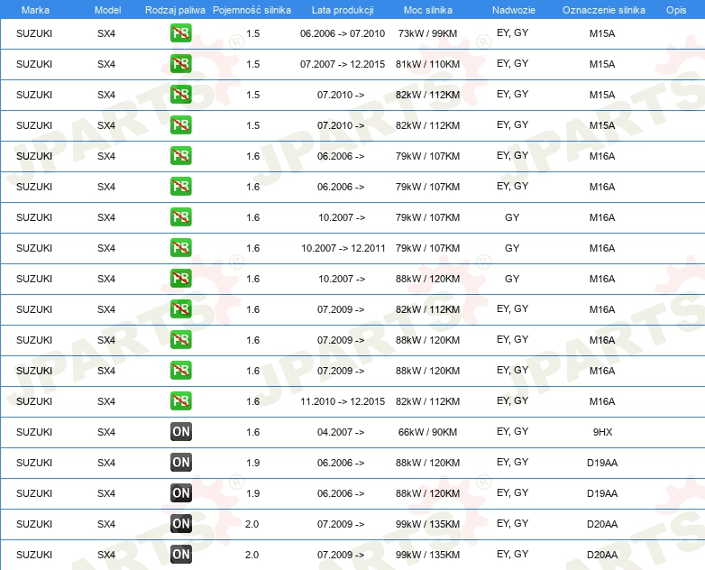This screenshot has width=705, height=570.
Task: Click the Moc silnika column header
Action: pyautogui.click(x=427, y=10)
